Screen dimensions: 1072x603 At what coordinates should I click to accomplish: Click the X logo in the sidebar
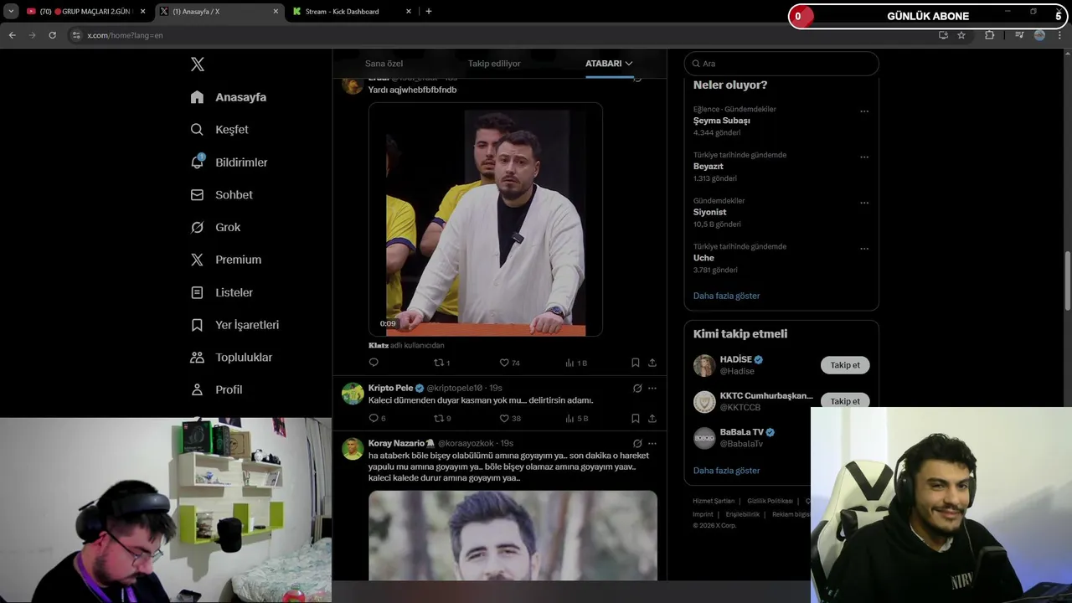[197, 64]
